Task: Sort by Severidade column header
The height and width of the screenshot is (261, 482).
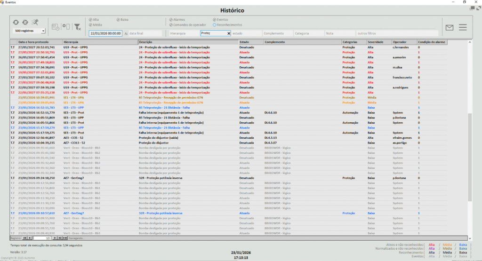Action: coord(379,42)
